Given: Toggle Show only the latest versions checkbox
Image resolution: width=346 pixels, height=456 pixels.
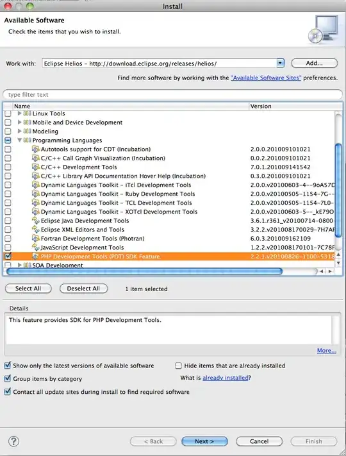Looking at the screenshot, I should [8, 366].
